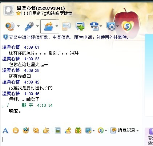The height and width of the screenshot is (146, 153).
Task: Expand the video call dropdown arrow
Action: pyautogui.click(x=18, y=26)
